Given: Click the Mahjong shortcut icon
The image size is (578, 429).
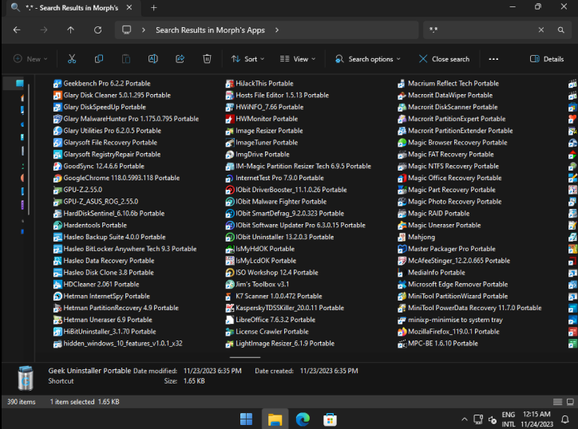Looking at the screenshot, I should (x=402, y=237).
